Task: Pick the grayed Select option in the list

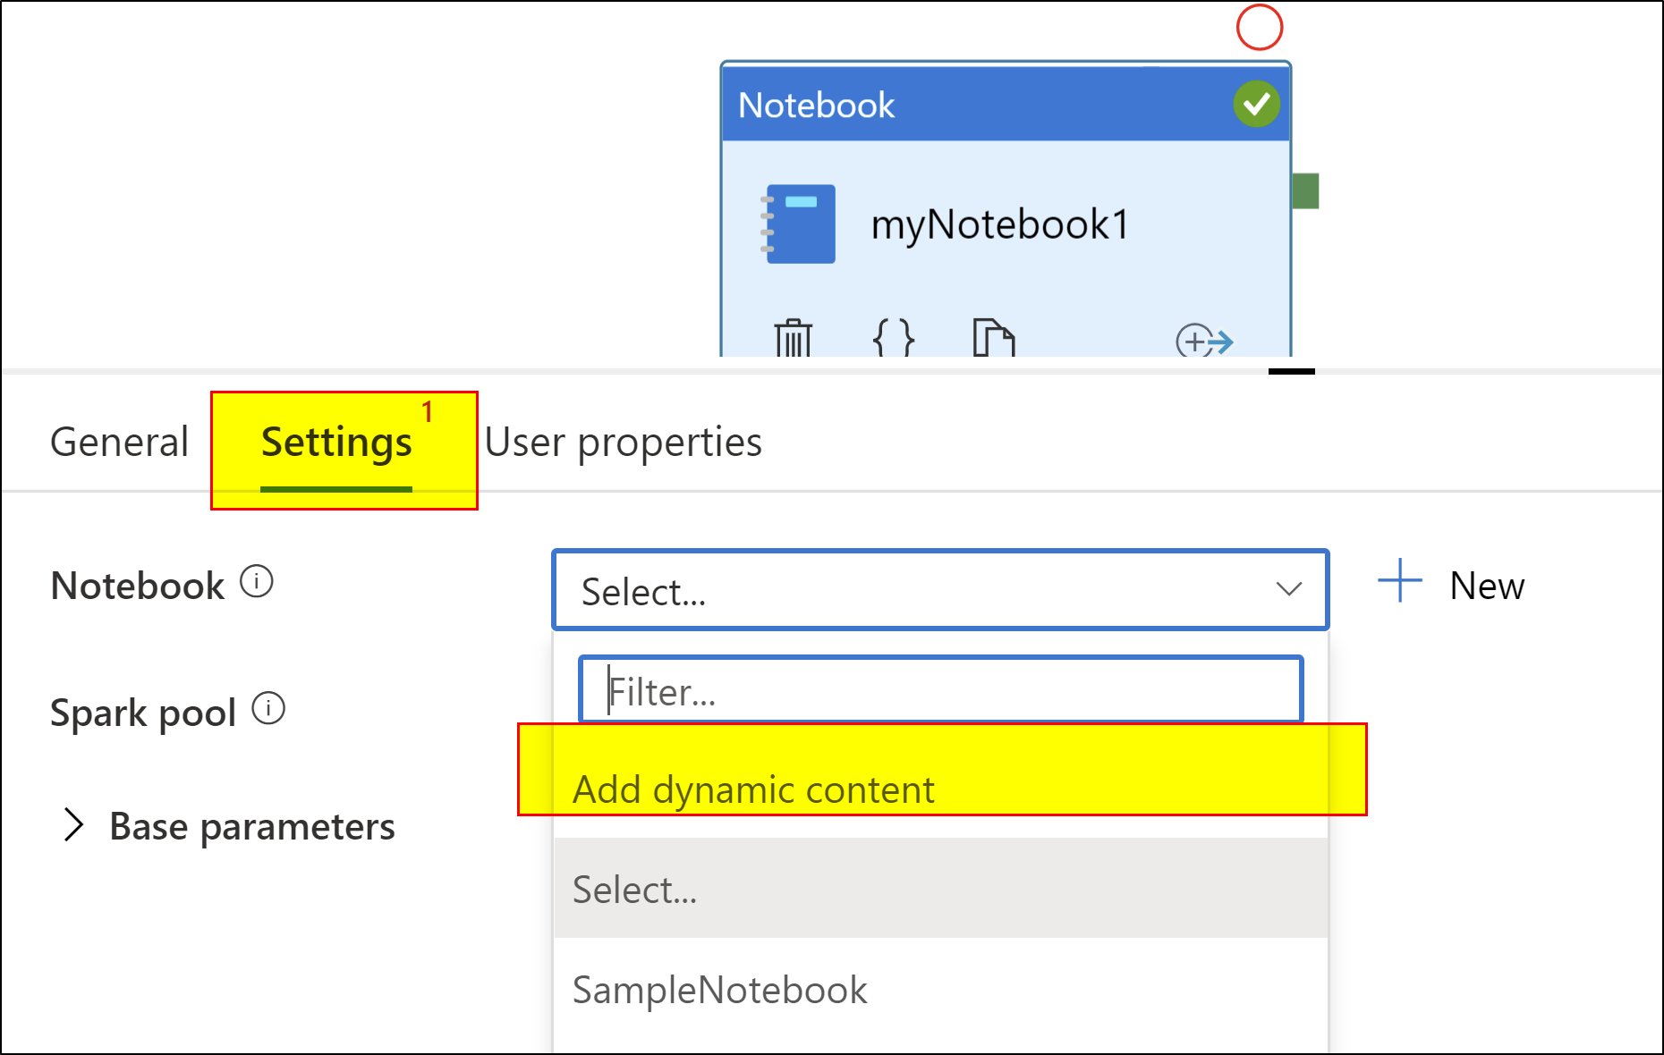Action: pos(634,889)
